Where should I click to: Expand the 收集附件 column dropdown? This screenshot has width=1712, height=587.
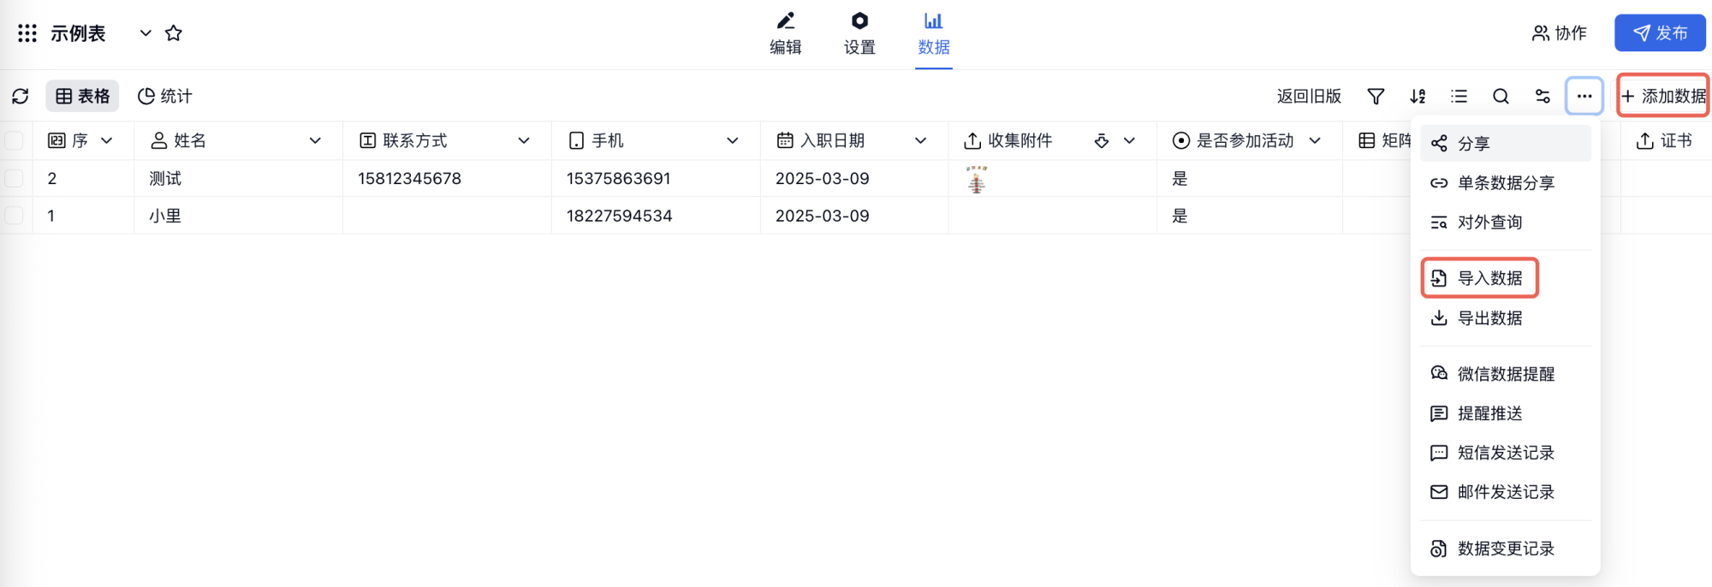pyautogui.click(x=1130, y=140)
